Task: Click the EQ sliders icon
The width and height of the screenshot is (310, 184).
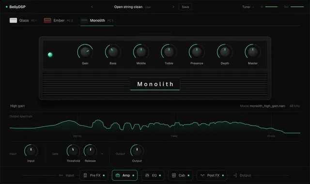Action: (x=147, y=175)
